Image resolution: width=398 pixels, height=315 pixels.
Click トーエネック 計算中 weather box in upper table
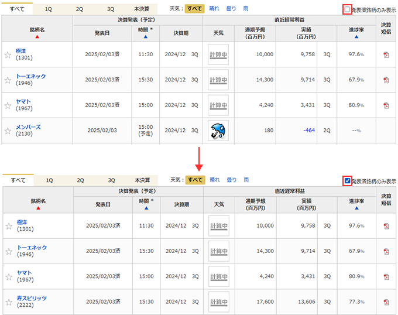click(218, 80)
